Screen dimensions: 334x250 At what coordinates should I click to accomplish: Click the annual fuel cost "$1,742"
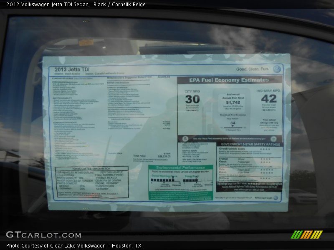(x=233, y=102)
